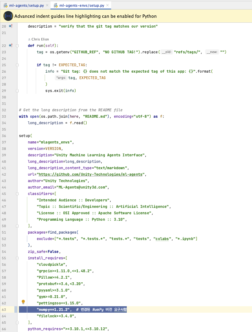Click the "Pillow>=4.2.1" requirement
252x332 pixels.
(53, 277)
